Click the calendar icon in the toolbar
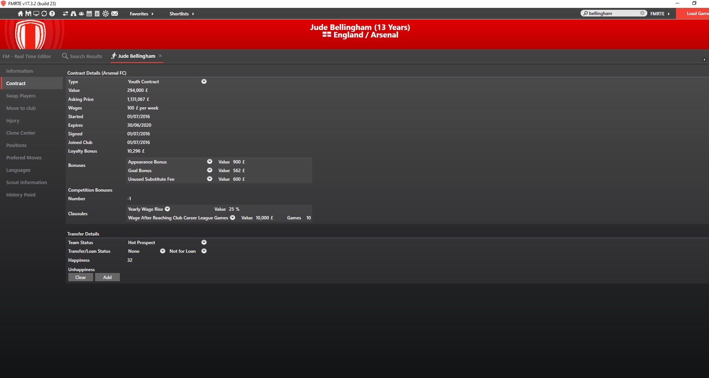The width and height of the screenshot is (709, 378). point(89,13)
